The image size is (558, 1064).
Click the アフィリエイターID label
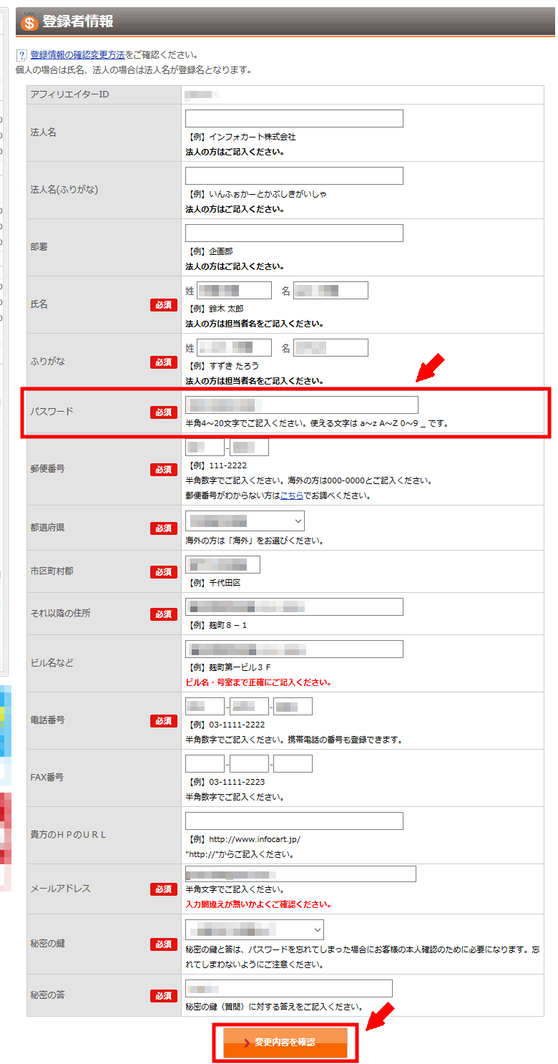tap(69, 95)
